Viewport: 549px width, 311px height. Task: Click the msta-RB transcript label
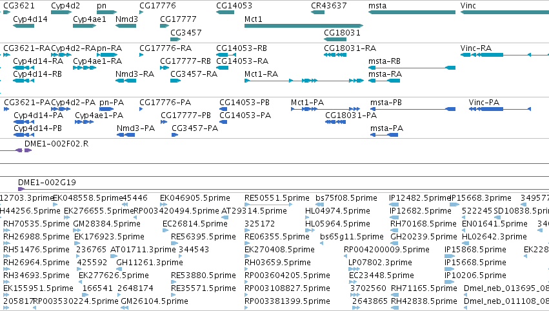(384, 61)
